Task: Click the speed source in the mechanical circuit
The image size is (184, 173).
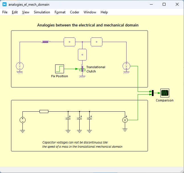Action: click(x=20, y=66)
